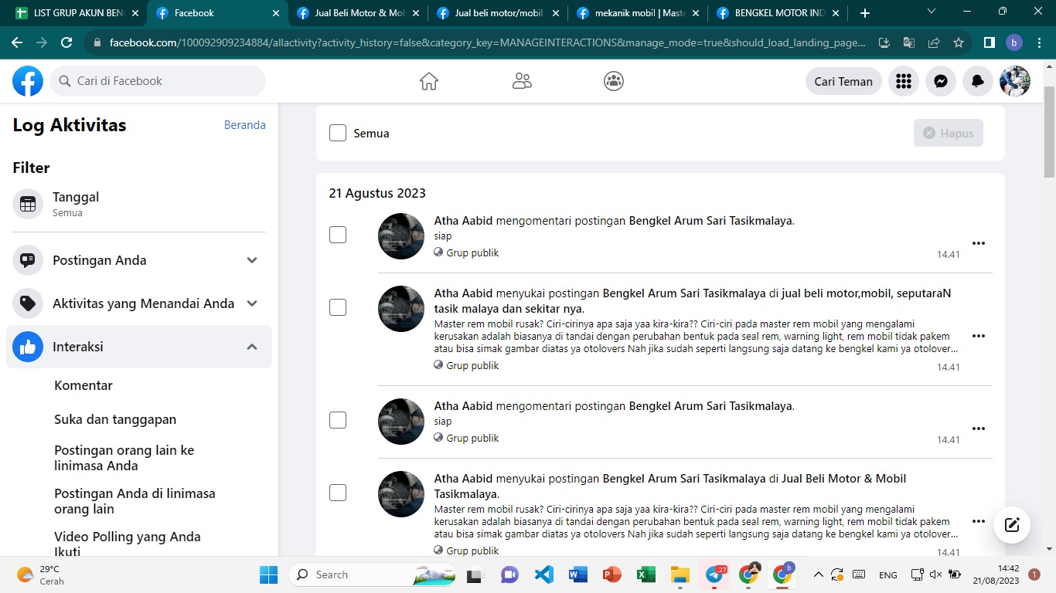The width and height of the screenshot is (1056, 593).
Task: Click the Postingan Anda speech bubble icon
Action: (x=28, y=260)
